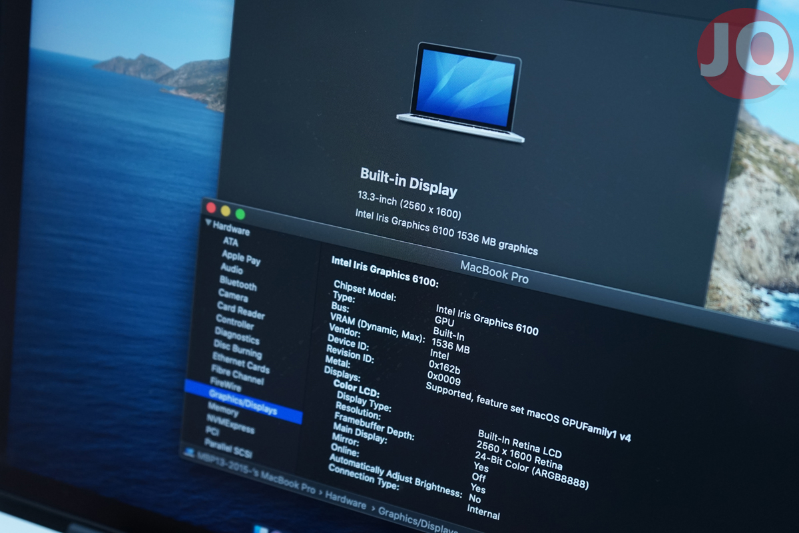Viewport: 799px width, 533px height.
Task: Click the 'Chipset Model:' label
Action: [364, 292]
